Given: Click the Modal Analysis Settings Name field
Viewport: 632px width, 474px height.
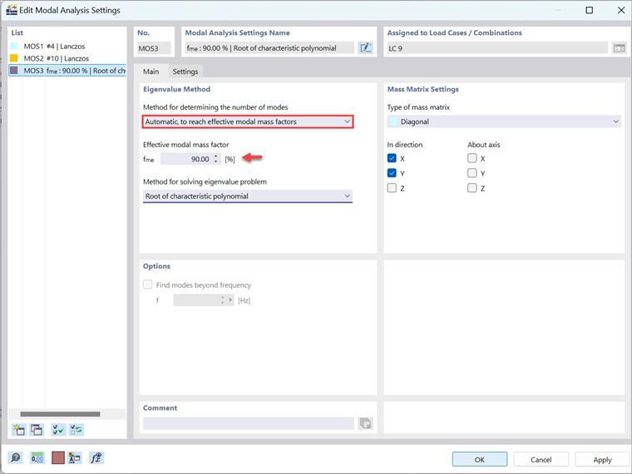Looking at the screenshot, I should 269,48.
